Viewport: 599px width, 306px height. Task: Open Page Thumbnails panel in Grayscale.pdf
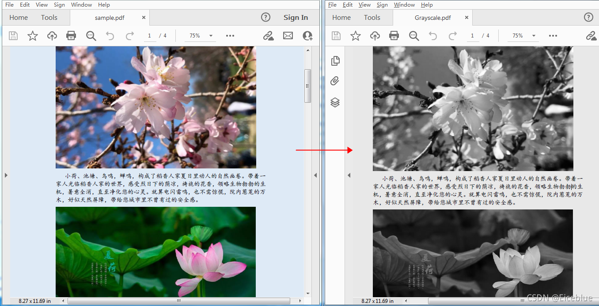[335, 61]
